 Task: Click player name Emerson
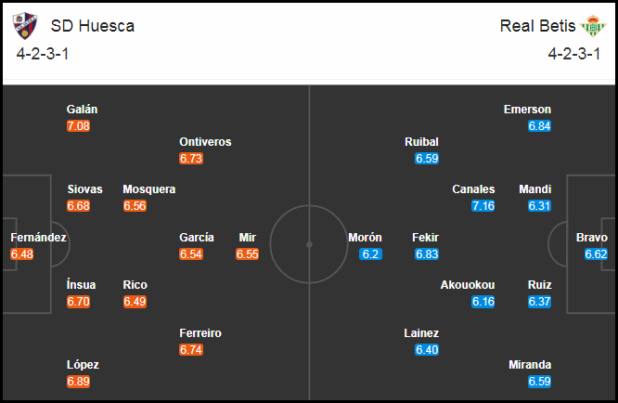click(527, 110)
